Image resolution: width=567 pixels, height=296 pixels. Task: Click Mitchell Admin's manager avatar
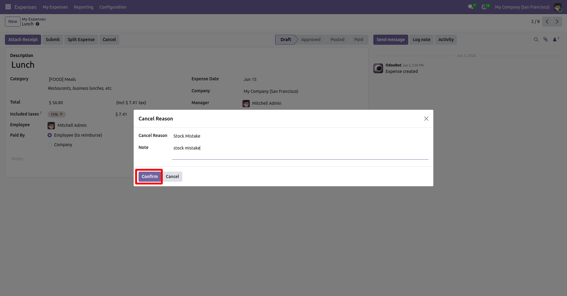coord(246,104)
